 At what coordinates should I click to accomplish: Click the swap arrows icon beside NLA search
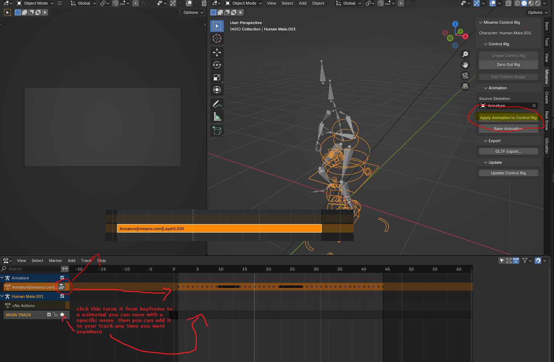tap(65, 269)
